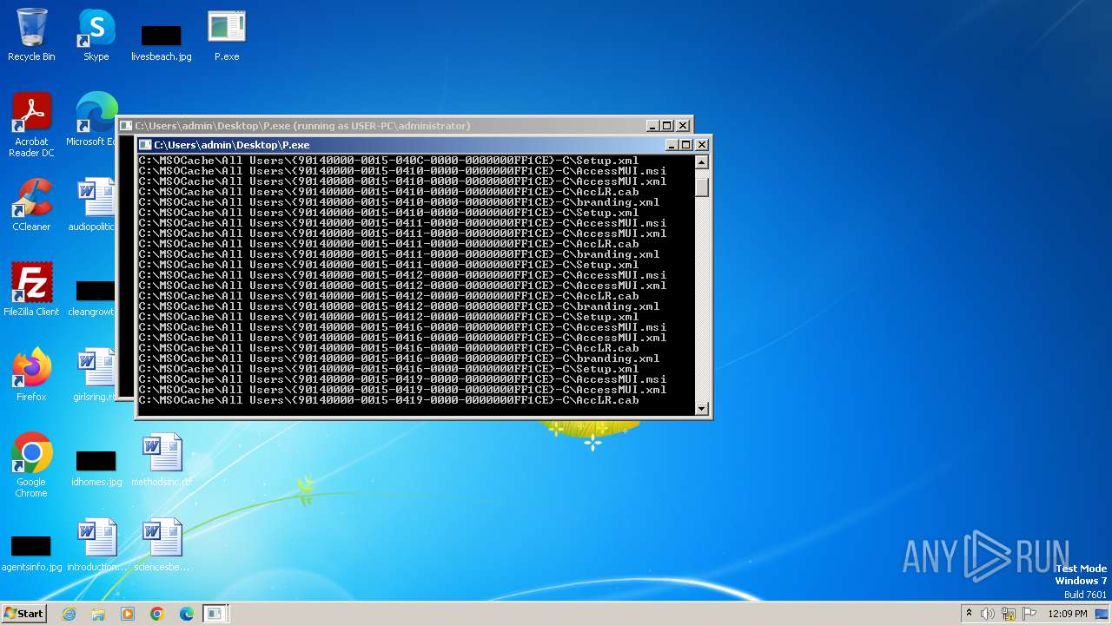Viewport: 1112px width, 625px height.
Task: Select the audiopolitic Word document
Action: pos(94,205)
